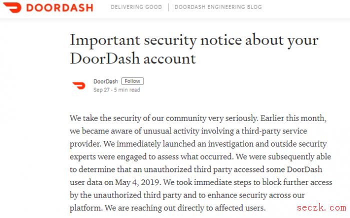Click the DOORDASH wordmark in the header
Screen dimensions: 350x218
click(x=59, y=7)
